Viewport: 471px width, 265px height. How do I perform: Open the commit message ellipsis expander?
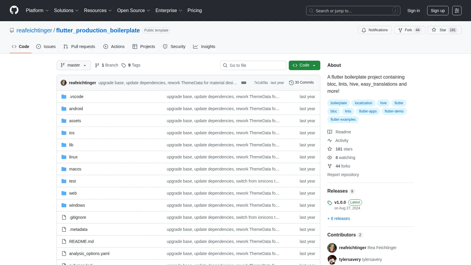[x=244, y=83]
